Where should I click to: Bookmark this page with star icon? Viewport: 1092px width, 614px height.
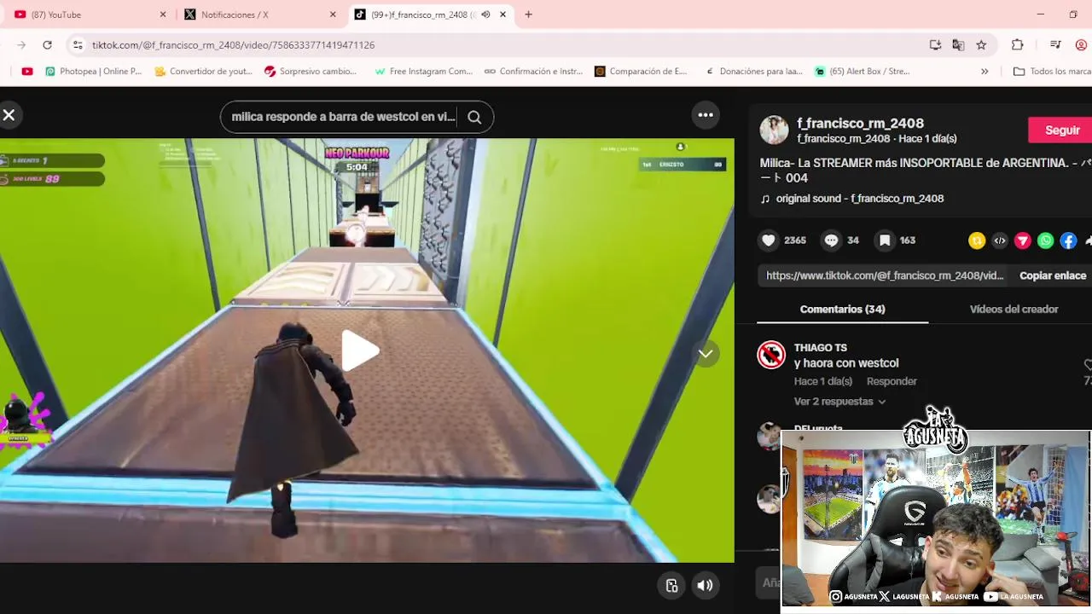[981, 45]
